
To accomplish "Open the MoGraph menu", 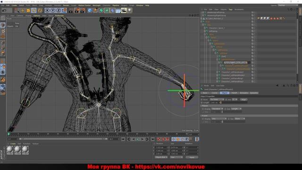I will coord(96,5).
